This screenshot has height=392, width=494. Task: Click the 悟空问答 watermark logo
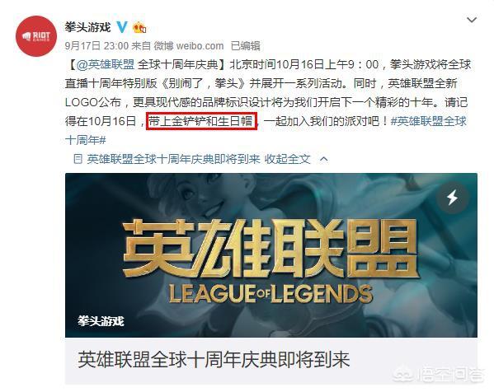440,374
